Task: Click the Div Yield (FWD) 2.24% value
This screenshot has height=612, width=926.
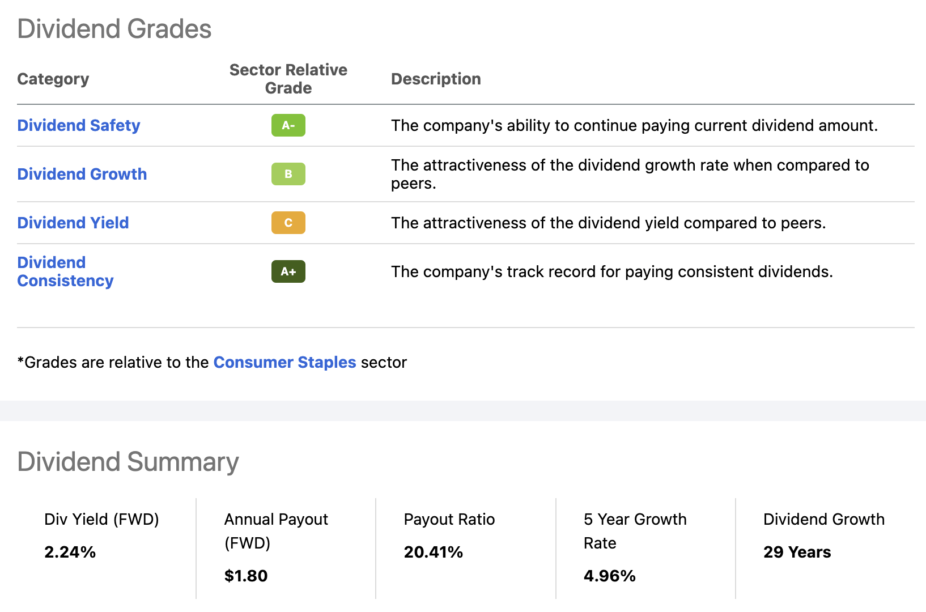Action: click(70, 552)
